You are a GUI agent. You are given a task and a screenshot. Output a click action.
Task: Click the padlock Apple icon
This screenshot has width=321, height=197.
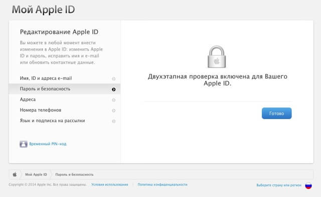(217, 57)
